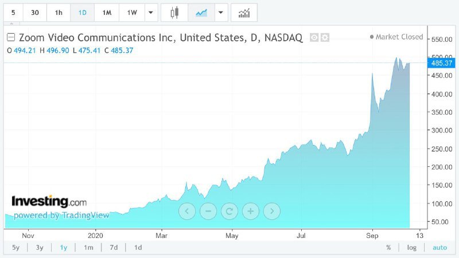Switch to the 1h interval tab
The width and height of the screenshot is (459, 258).
pos(59,13)
